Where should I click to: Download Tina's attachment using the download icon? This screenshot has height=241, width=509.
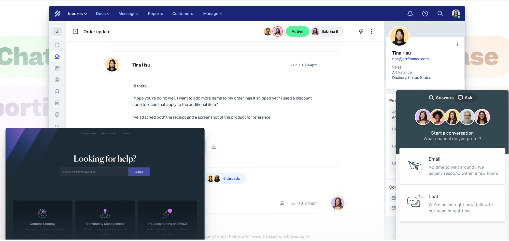(x=214, y=147)
